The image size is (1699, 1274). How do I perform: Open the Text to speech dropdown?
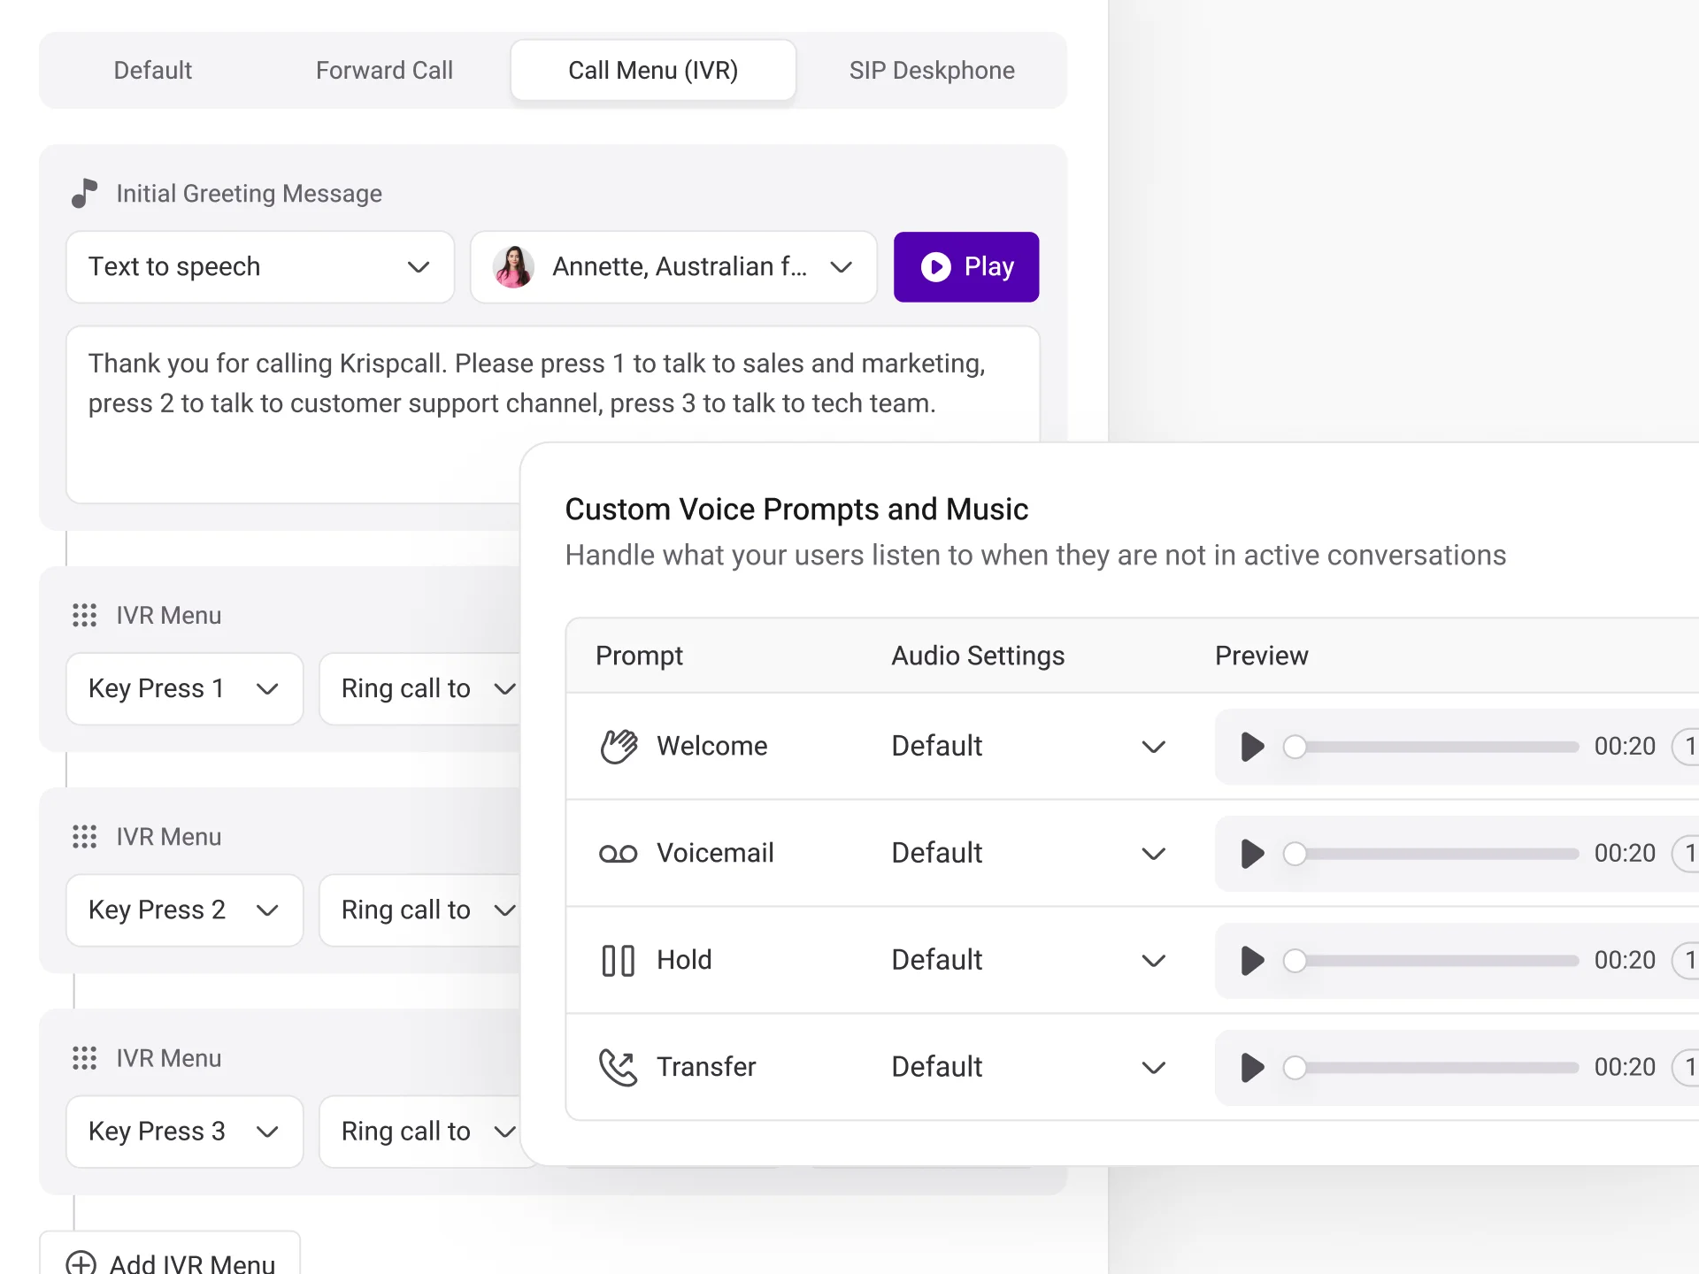click(x=260, y=266)
